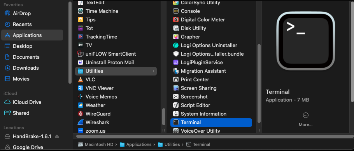Click the Applications sidebar icon

pyautogui.click(x=7, y=35)
